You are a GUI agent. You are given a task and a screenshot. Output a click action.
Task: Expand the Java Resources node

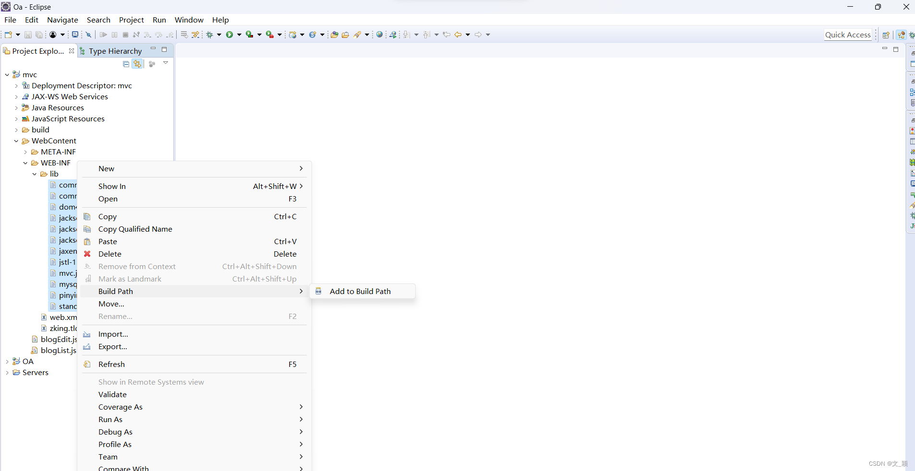tap(16, 107)
